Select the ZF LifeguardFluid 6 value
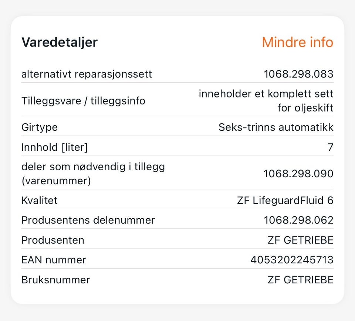 [285, 201]
